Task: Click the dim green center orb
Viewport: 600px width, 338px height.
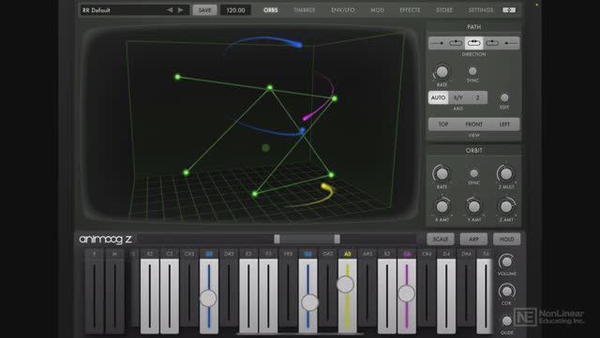Action: tap(265, 148)
